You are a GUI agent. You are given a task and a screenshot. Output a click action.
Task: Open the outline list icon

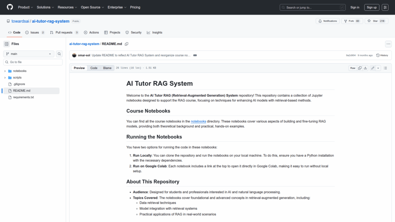coord(385,68)
